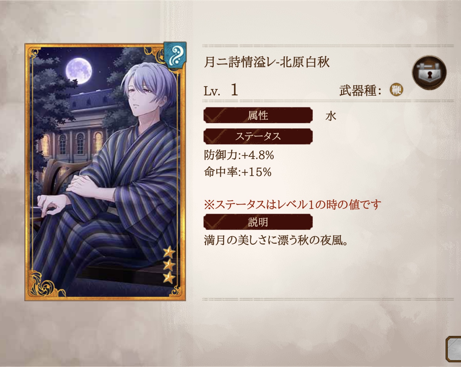Toggle the card lock icon
The image size is (461, 367).
tap(429, 73)
